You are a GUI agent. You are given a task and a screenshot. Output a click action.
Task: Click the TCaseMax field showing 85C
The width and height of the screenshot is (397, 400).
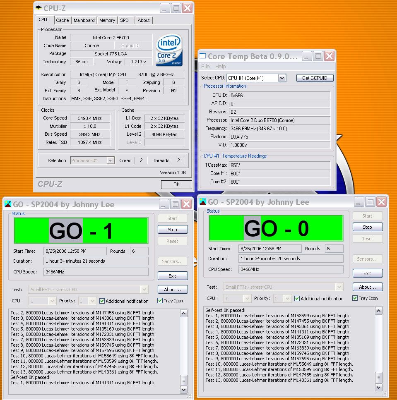click(x=279, y=165)
